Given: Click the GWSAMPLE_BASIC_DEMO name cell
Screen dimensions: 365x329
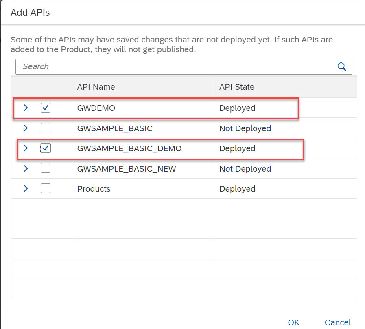Looking at the screenshot, I should [x=129, y=148].
